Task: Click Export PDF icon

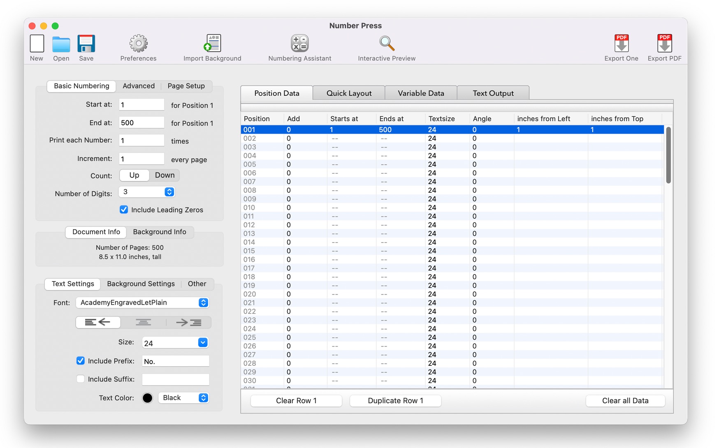Action: (x=664, y=48)
